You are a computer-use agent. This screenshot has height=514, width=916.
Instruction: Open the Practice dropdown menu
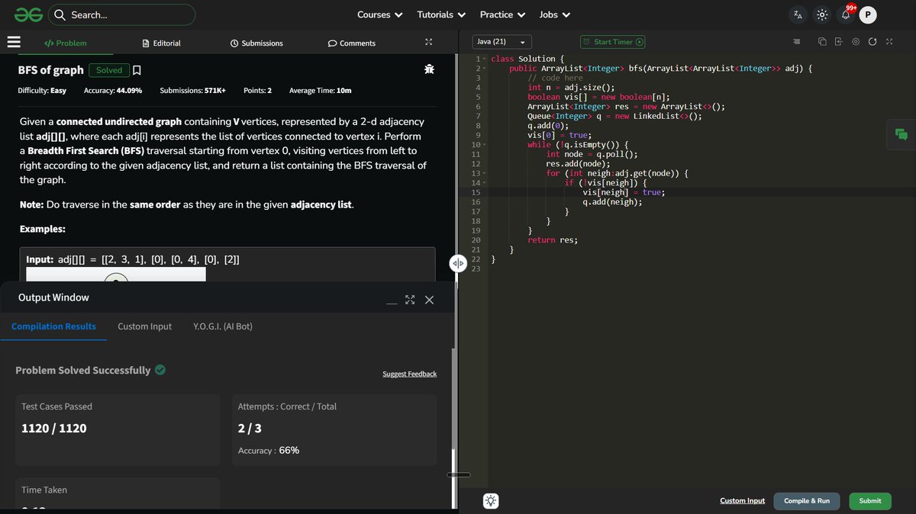502,14
